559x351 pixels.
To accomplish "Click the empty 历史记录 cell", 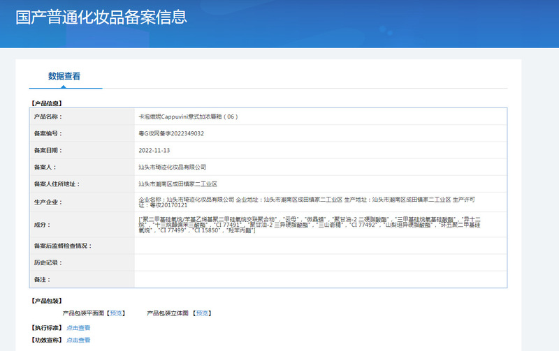I will [x=321, y=262].
